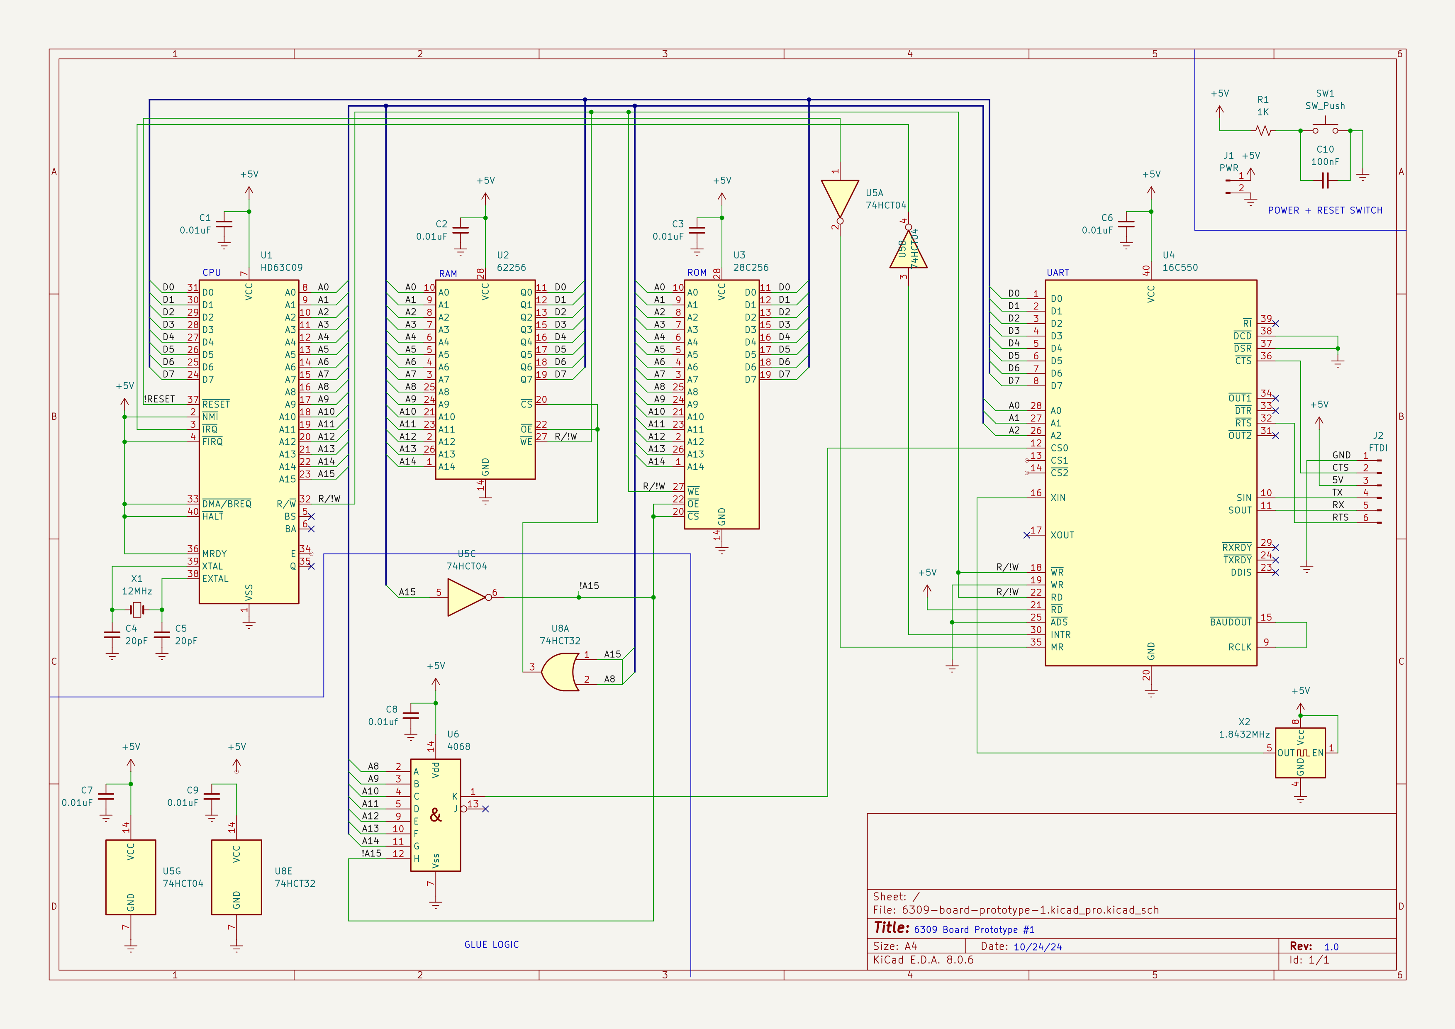1455x1029 pixels.
Task: Click the C10 100nF capacitor symbol
Action: click(x=1325, y=180)
